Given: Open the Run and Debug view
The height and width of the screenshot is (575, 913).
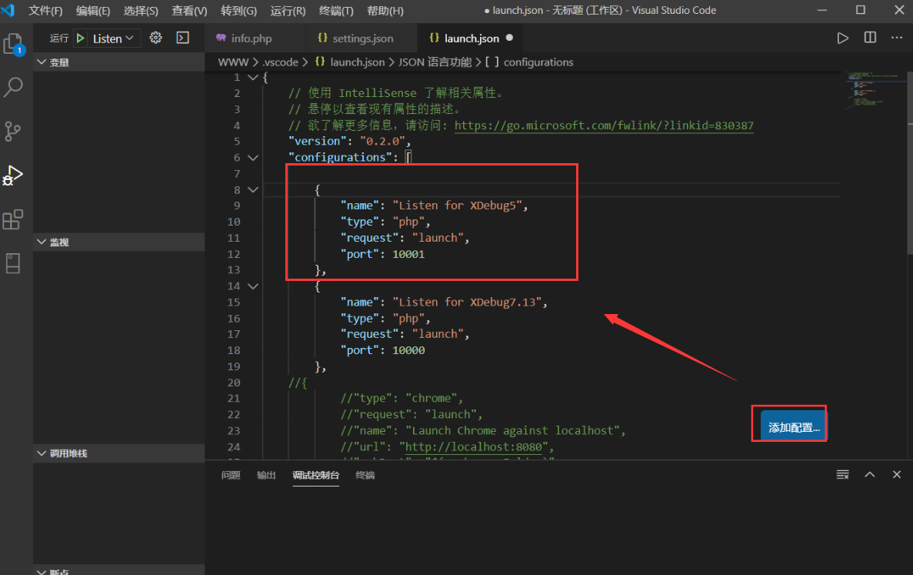Looking at the screenshot, I should [14, 175].
